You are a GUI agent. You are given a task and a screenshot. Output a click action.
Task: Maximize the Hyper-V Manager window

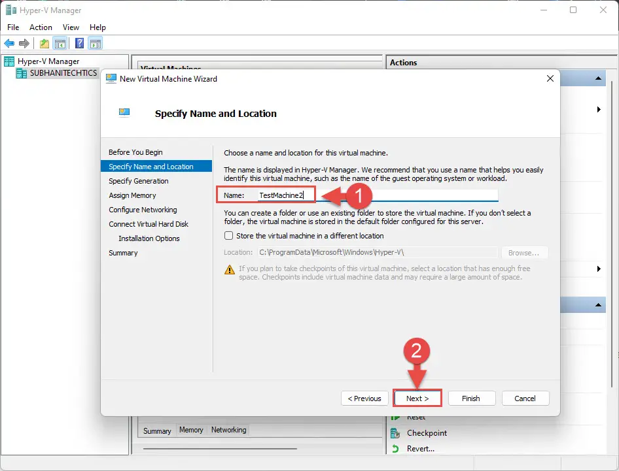coord(573,10)
